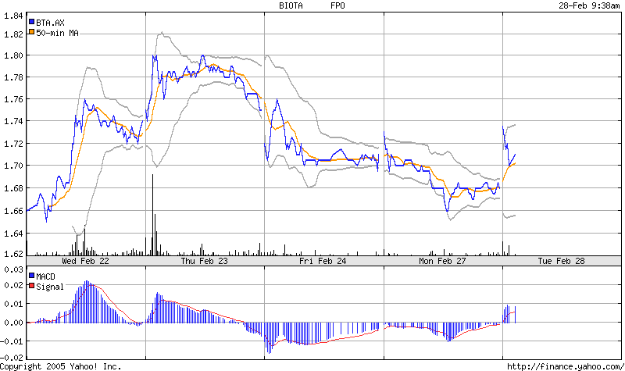Click the BIOTA chart title
The image size is (625, 371).
291,5
